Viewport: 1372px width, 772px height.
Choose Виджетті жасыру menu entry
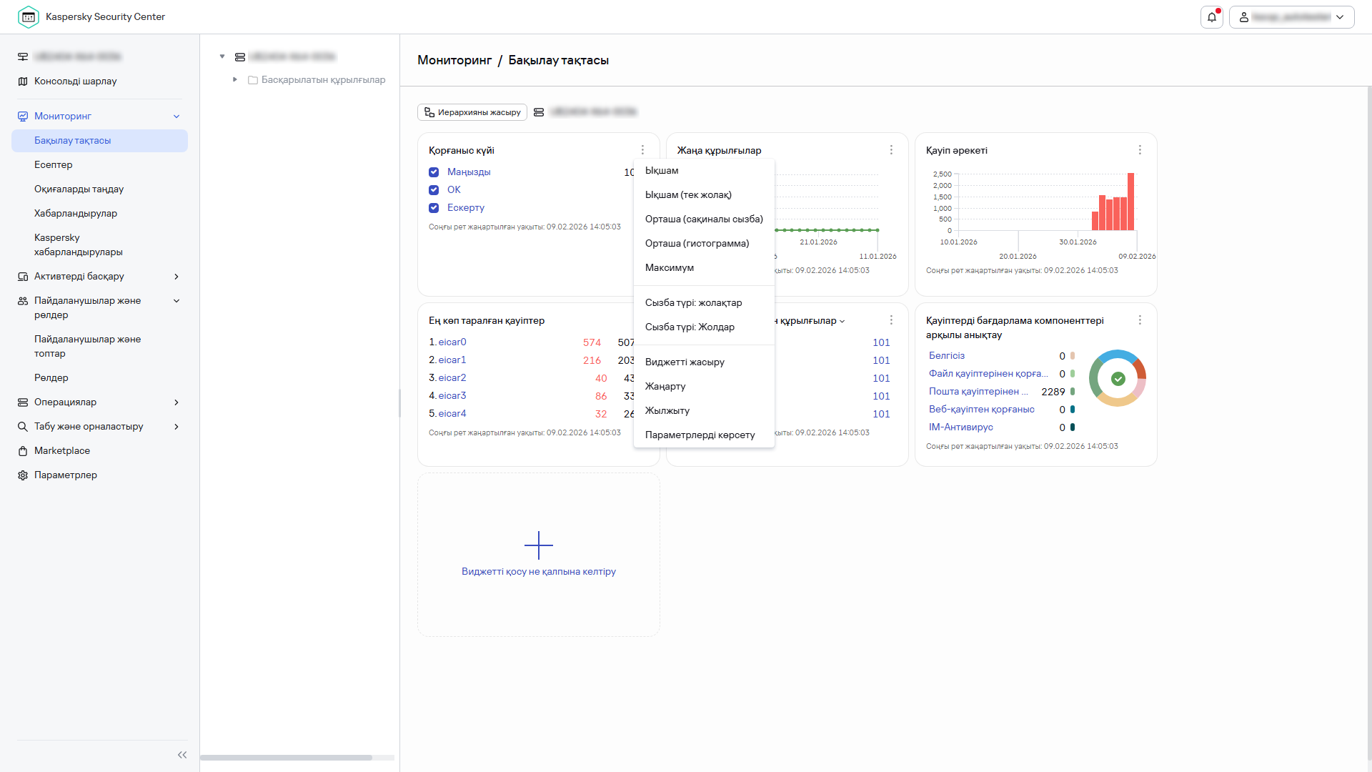685,362
